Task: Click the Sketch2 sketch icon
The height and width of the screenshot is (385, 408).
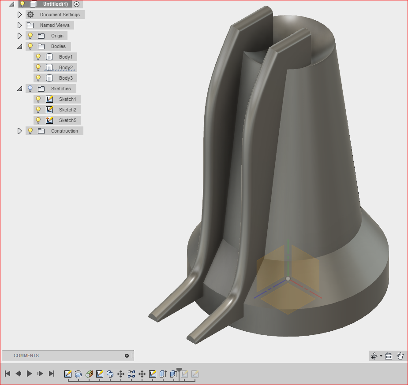Action: (x=49, y=110)
